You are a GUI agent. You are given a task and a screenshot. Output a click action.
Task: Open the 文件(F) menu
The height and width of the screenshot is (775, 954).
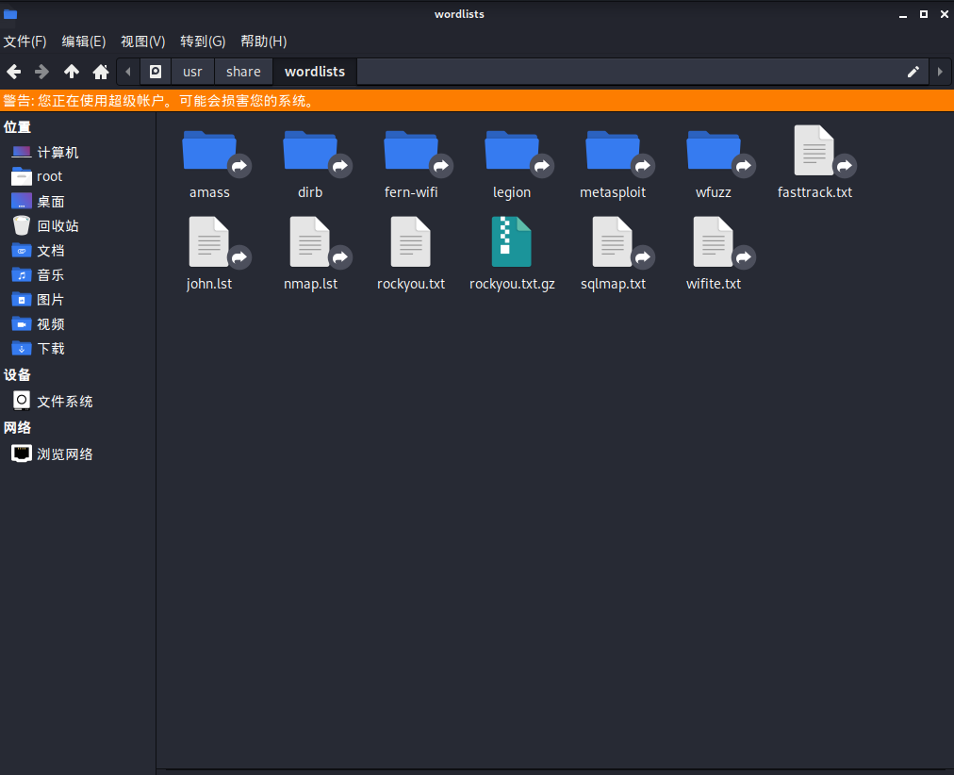tap(25, 41)
